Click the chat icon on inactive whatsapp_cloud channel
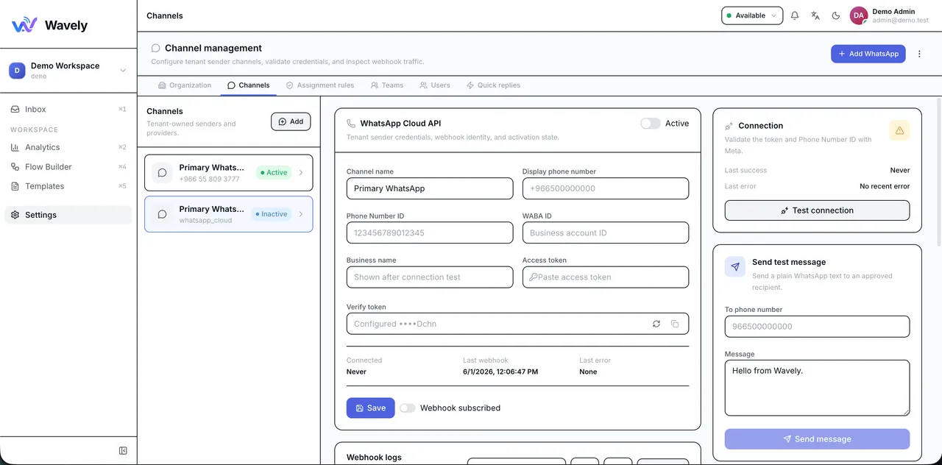The height and width of the screenshot is (465, 942). pyautogui.click(x=163, y=214)
